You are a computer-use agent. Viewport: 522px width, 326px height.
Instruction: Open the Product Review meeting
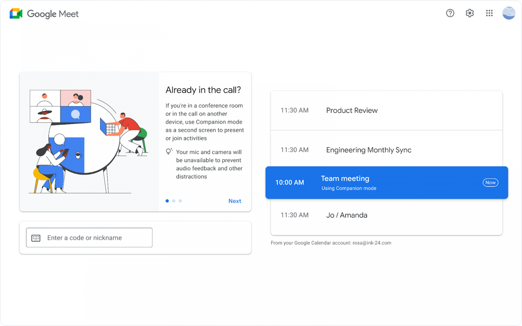[x=352, y=110]
